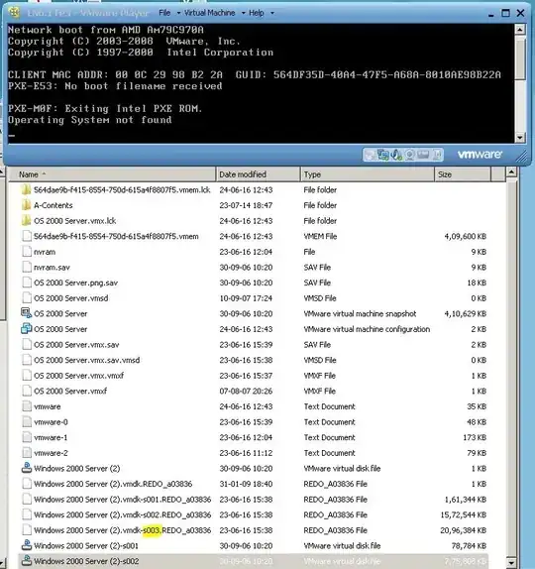535x569 pixels.
Task: Click the disk icon of Windows 2000 Server (2)-s002
Action: [26, 561]
